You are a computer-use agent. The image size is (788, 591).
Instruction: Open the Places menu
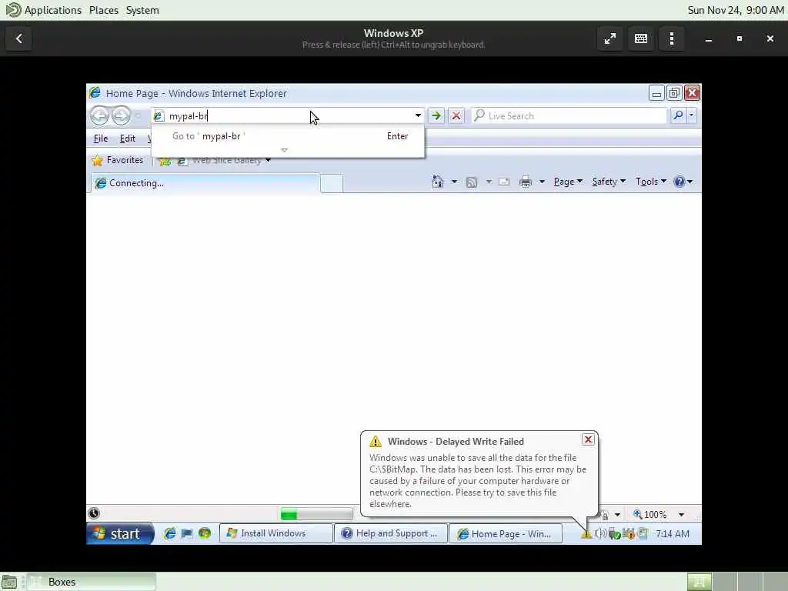(x=104, y=10)
